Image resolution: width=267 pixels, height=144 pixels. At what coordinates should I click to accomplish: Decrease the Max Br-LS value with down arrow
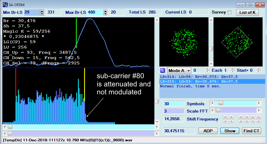105,14
